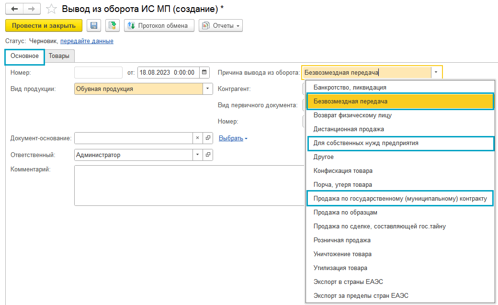This screenshot has width=498, height=305.
Task: Click the back navigation arrow
Action: (15, 9)
